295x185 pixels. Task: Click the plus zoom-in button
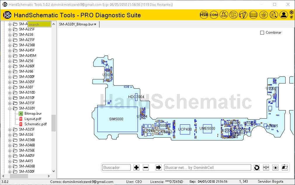point(136,167)
